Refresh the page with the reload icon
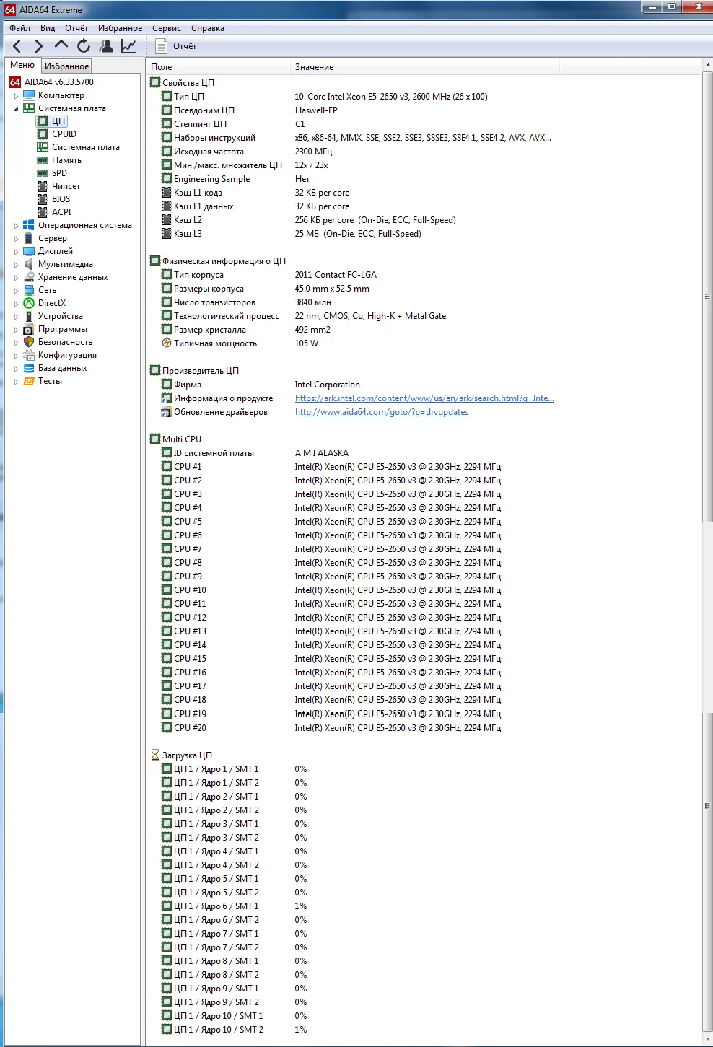Screen dimensions: 713x1047 (84, 46)
